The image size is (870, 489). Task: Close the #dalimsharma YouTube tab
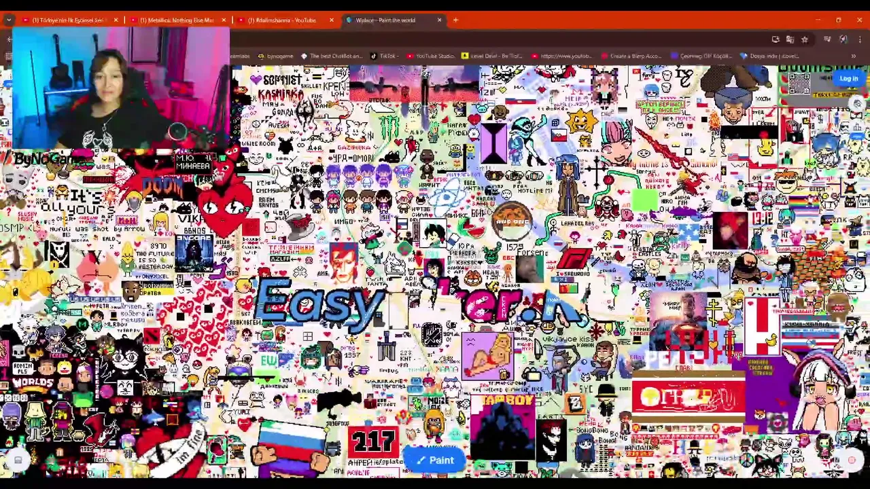[331, 20]
